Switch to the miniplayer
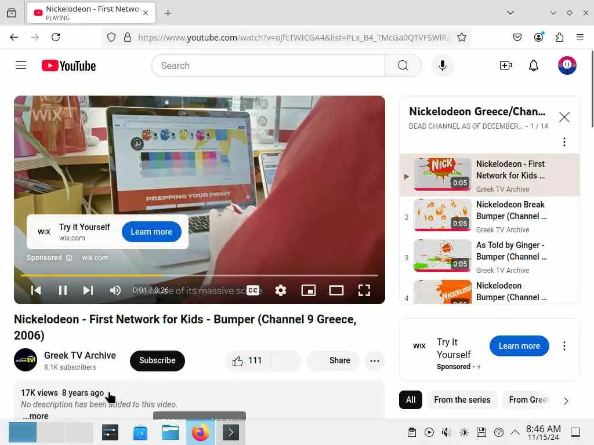The image size is (594, 445). point(309,290)
